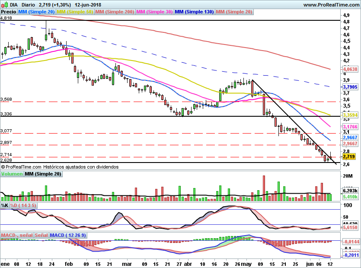
Task: Click the 4,0638 moving average value tag
Action: (350, 69)
